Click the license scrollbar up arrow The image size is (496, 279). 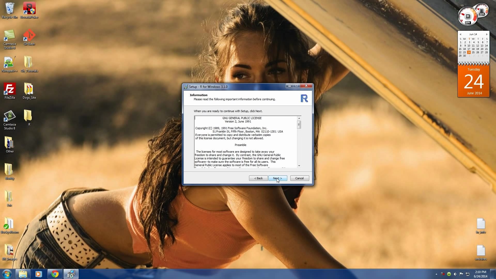[x=299, y=118]
